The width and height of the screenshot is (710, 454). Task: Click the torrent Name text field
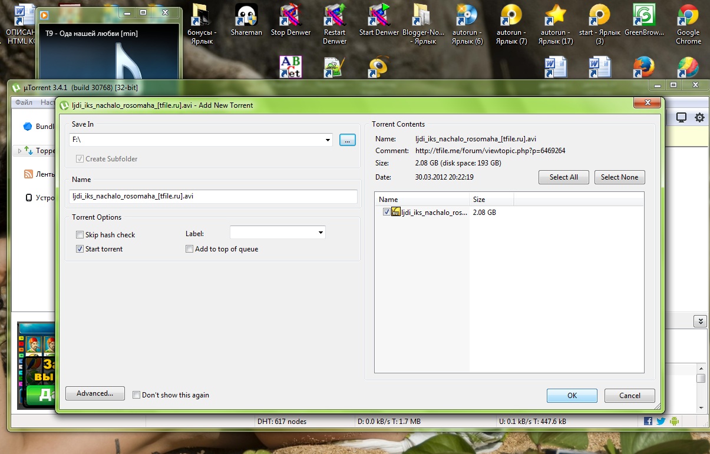tap(213, 197)
